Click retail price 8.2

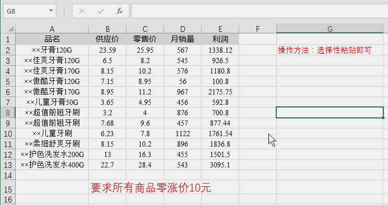coord(145,61)
